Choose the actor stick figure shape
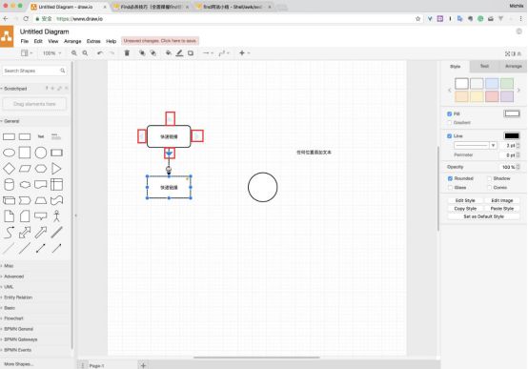This screenshot has width=528, height=369. coord(56,216)
